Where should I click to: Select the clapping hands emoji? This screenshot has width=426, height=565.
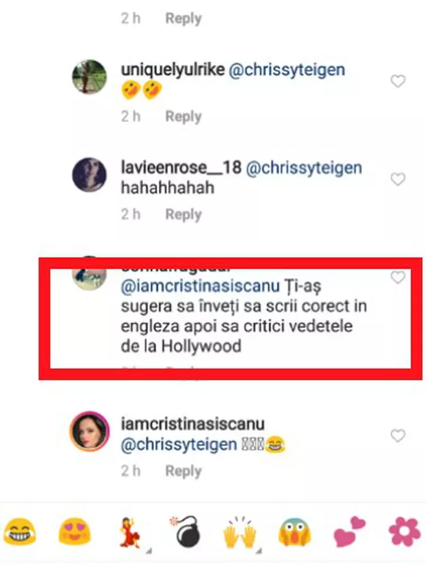pyautogui.click(x=239, y=532)
